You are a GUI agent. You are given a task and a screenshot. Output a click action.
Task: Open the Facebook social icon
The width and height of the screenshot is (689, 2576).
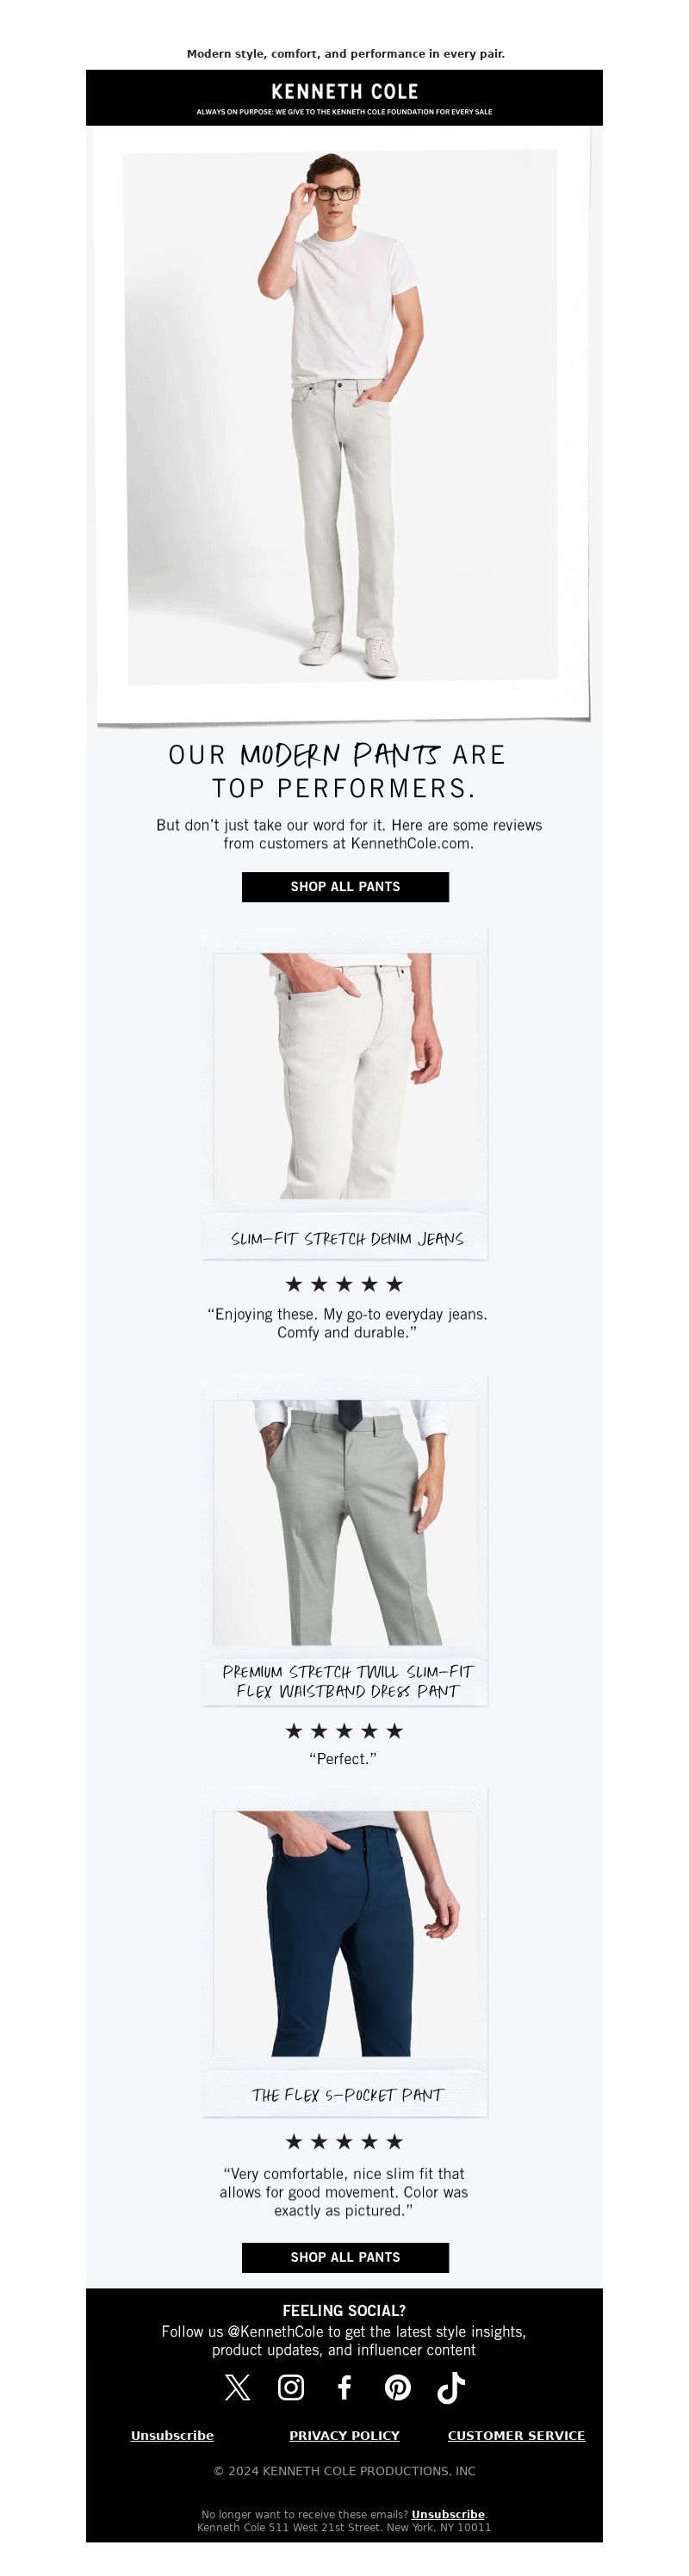(x=344, y=2388)
